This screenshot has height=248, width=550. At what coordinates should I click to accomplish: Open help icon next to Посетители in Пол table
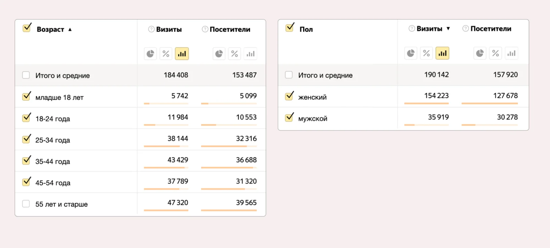tap(465, 29)
